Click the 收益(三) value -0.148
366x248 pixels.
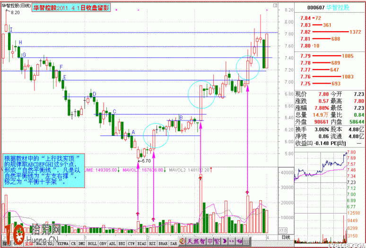pos(322,143)
